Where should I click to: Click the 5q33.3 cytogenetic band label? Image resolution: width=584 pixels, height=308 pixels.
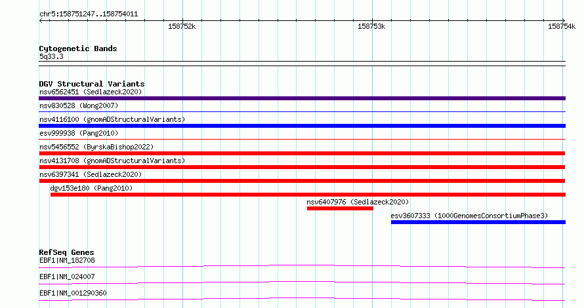[x=51, y=56]
